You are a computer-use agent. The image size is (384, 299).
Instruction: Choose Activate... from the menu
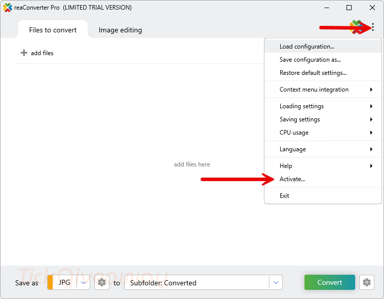click(x=323, y=179)
